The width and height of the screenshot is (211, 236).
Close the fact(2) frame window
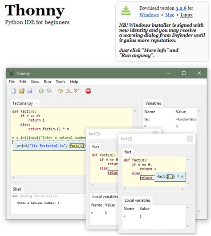pyautogui.click(x=190, y=138)
